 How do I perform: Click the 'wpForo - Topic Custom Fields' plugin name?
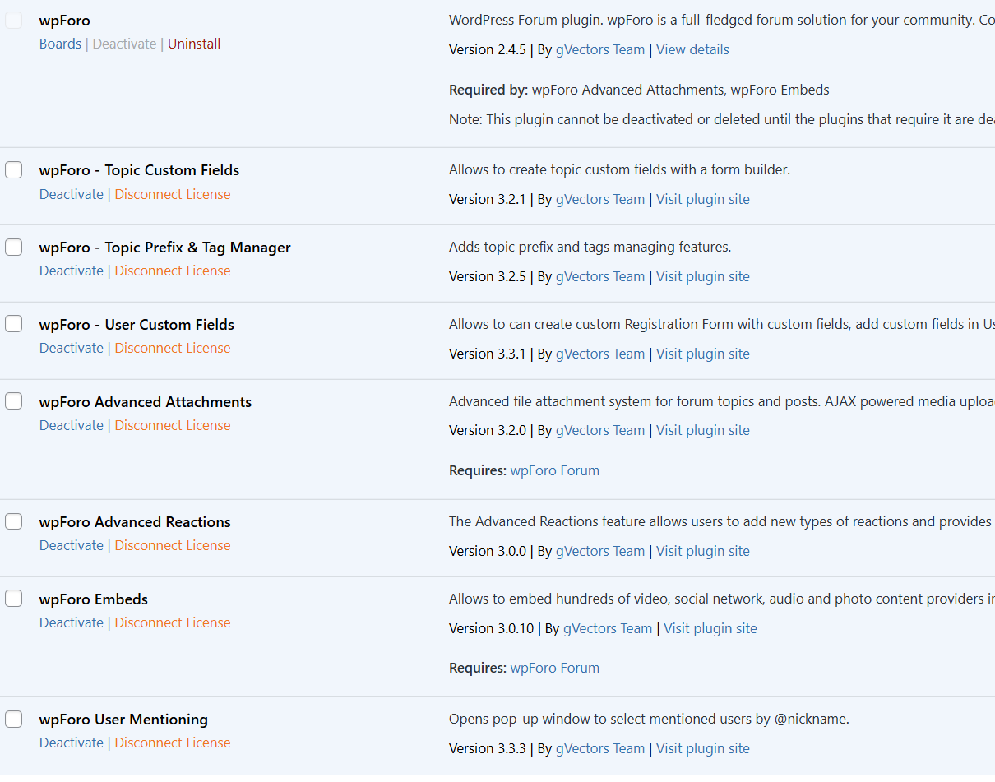[x=139, y=170]
